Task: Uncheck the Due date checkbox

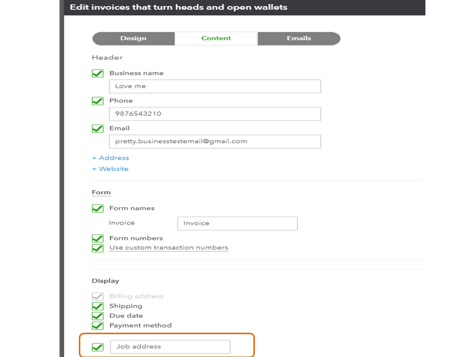Action: point(98,316)
